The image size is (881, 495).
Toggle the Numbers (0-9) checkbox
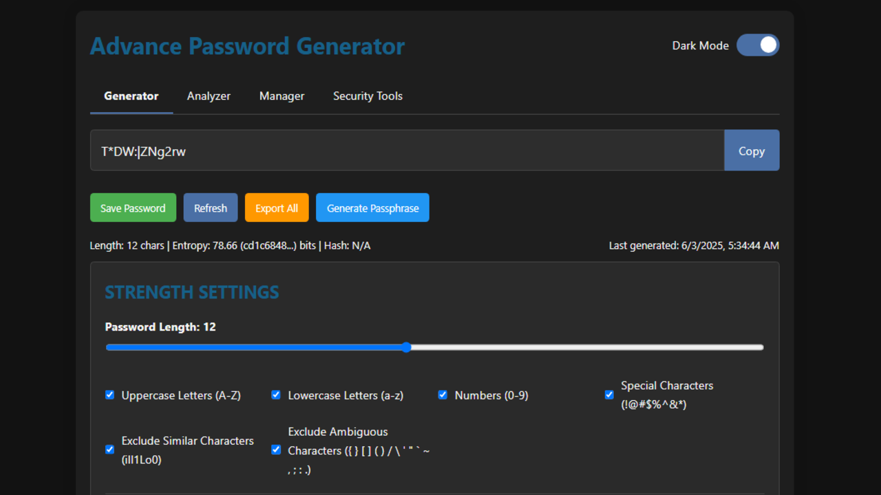pos(443,395)
